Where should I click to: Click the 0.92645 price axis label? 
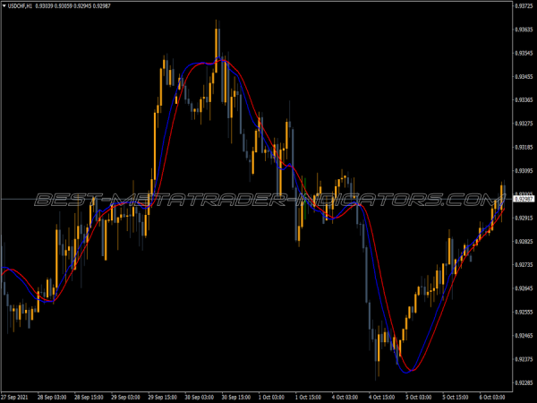pyautogui.click(x=524, y=288)
